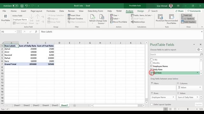Click the Active Field name box
Image resolution: width=204 pixels, height=114 pixels.
point(20,20)
